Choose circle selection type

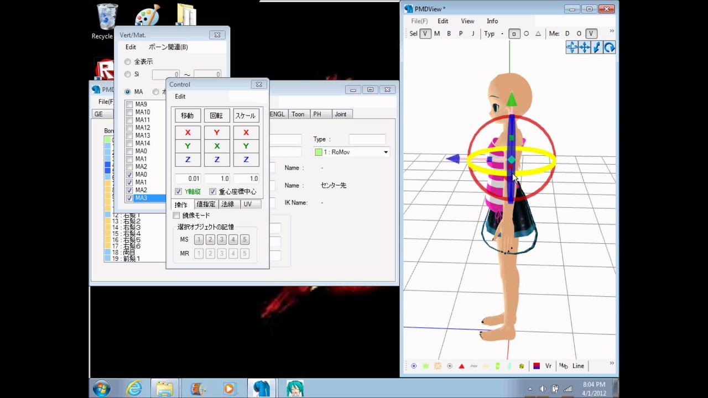coord(526,34)
